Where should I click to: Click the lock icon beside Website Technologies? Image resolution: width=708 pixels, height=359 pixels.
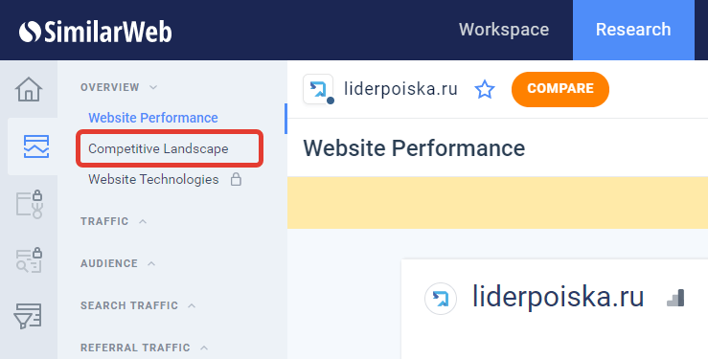click(236, 180)
